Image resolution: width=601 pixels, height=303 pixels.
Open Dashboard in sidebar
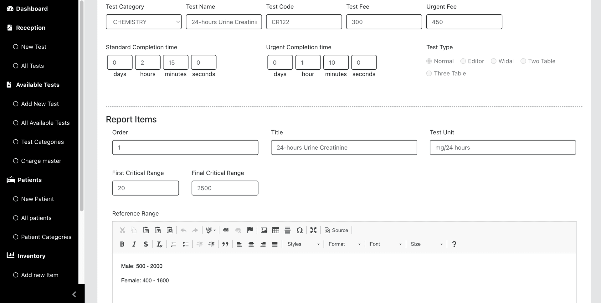pyautogui.click(x=27, y=9)
